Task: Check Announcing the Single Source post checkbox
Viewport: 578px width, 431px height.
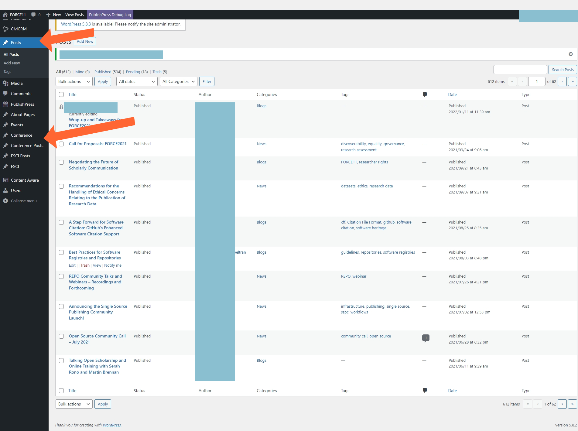Action: (x=61, y=306)
